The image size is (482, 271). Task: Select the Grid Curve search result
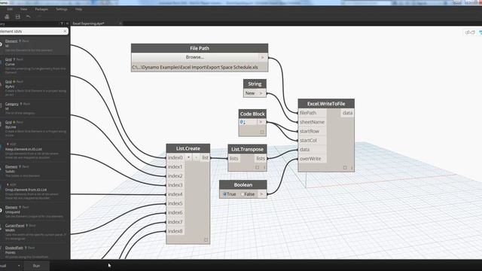tap(35, 65)
